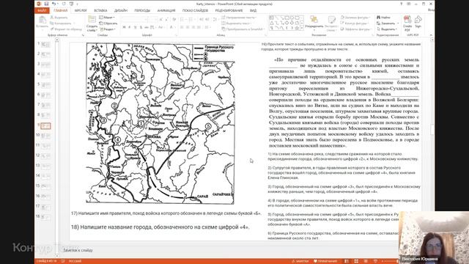Click Формат по образцу painter
Image resolution: width=469 pixels, height=264 pixels.
(66, 29)
